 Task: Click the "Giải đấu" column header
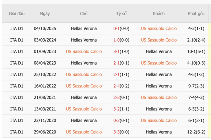point(17,14)
